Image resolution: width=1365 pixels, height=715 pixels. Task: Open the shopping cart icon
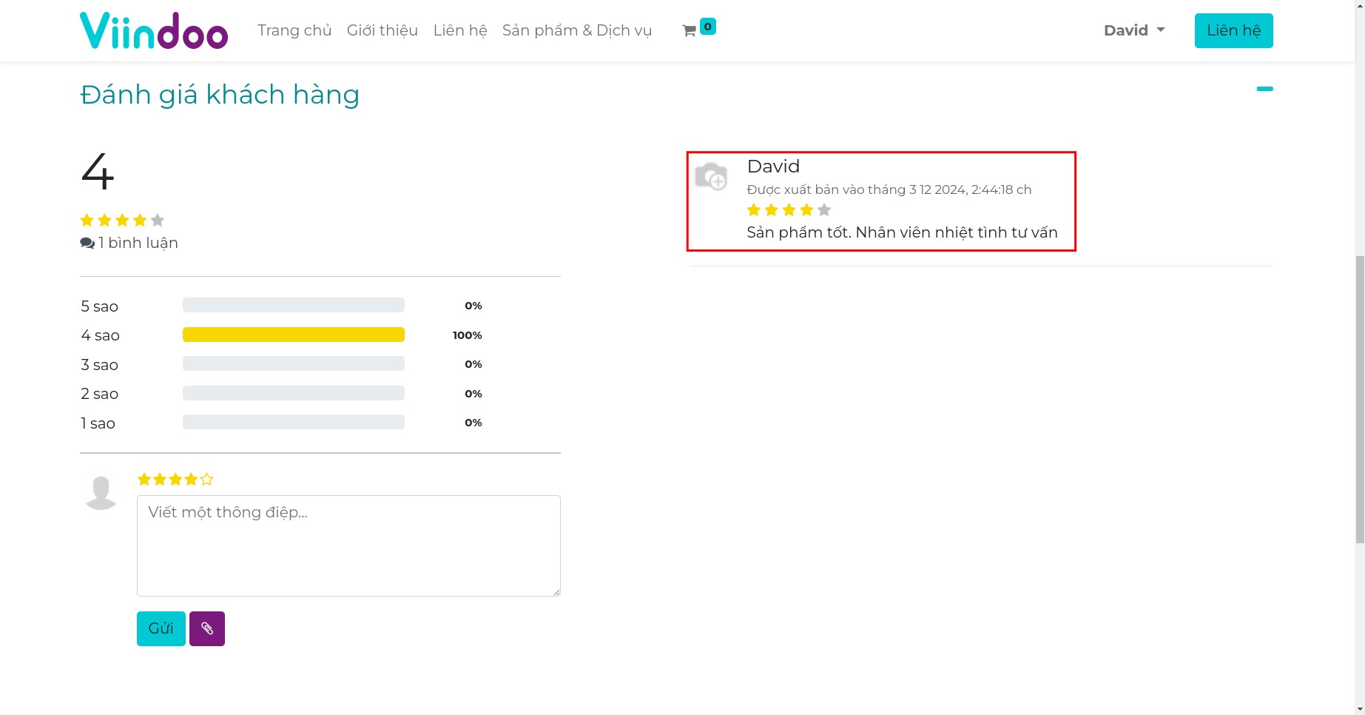tap(690, 31)
